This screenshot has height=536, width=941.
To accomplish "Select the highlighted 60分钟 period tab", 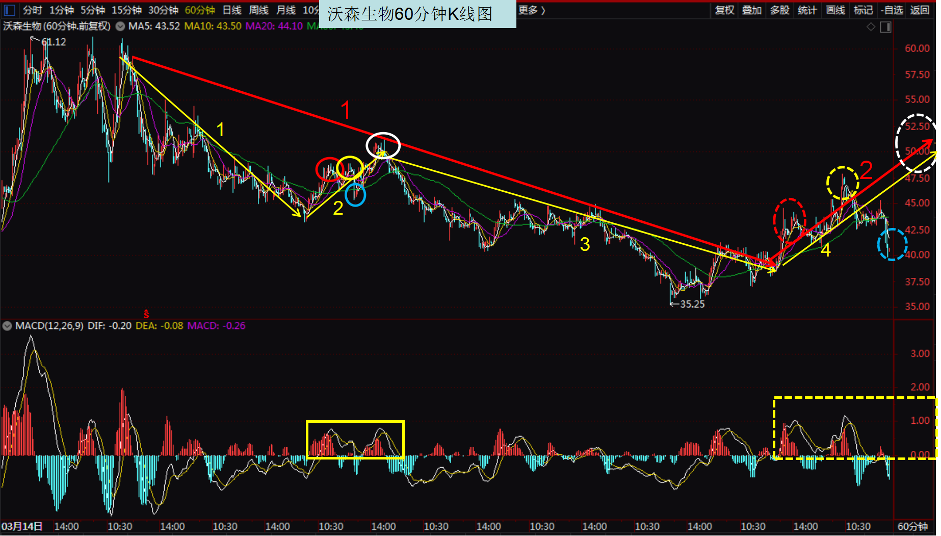I will point(200,10).
